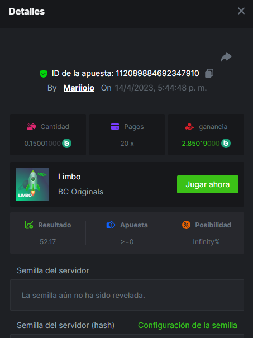This screenshot has height=338, width=253.
Task: Click the Limbo game title
Action: click(69, 177)
